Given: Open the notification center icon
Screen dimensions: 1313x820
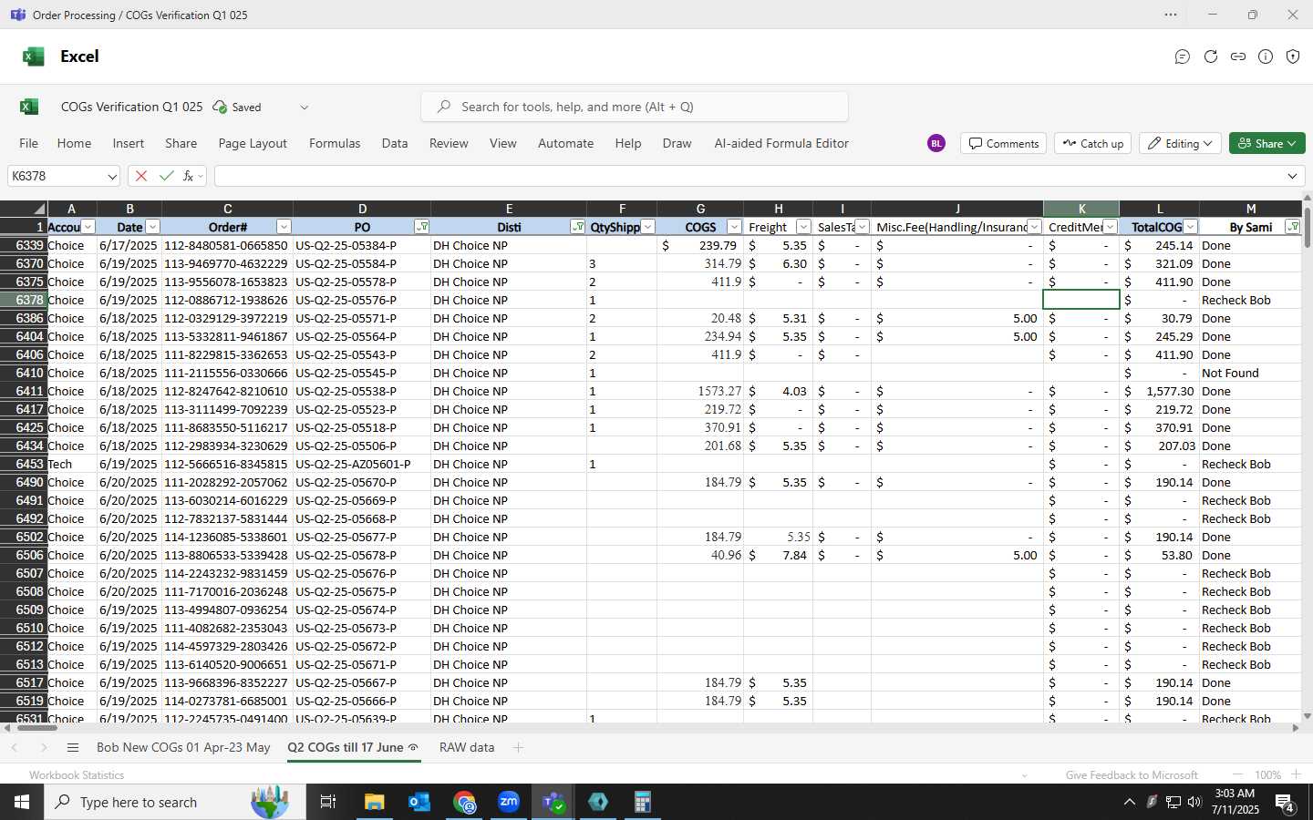Looking at the screenshot, I should click(1285, 803).
